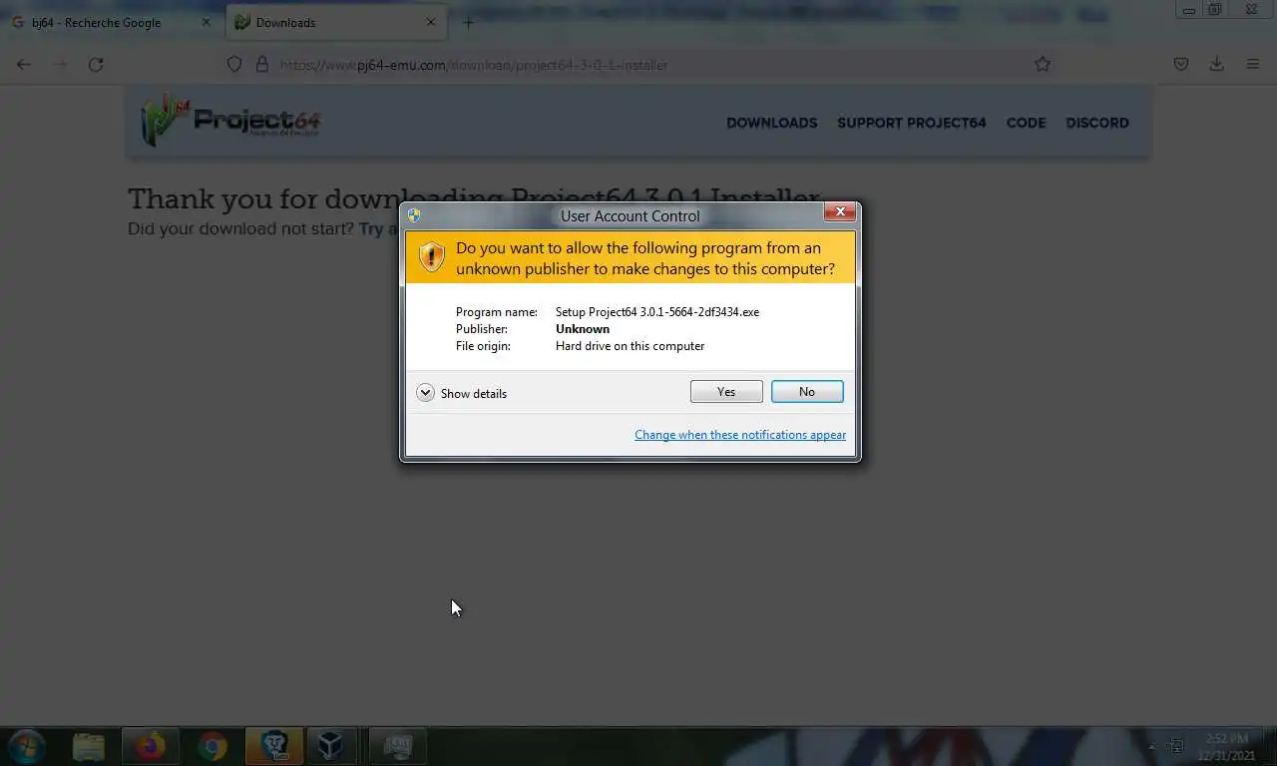The image size is (1277, 766).
Task: Click program name 'Setup Project64 3.0.1-5664-2df3434.exe'
Action: point(657,312)
